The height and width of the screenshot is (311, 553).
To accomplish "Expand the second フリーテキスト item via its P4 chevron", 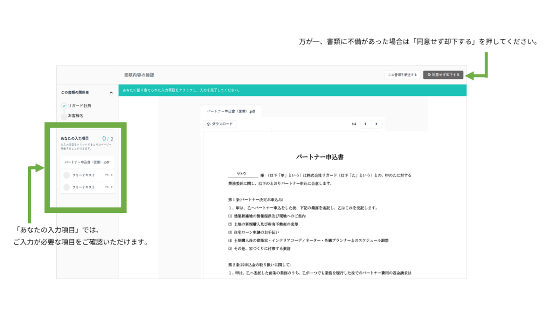I will click(111, 187).
